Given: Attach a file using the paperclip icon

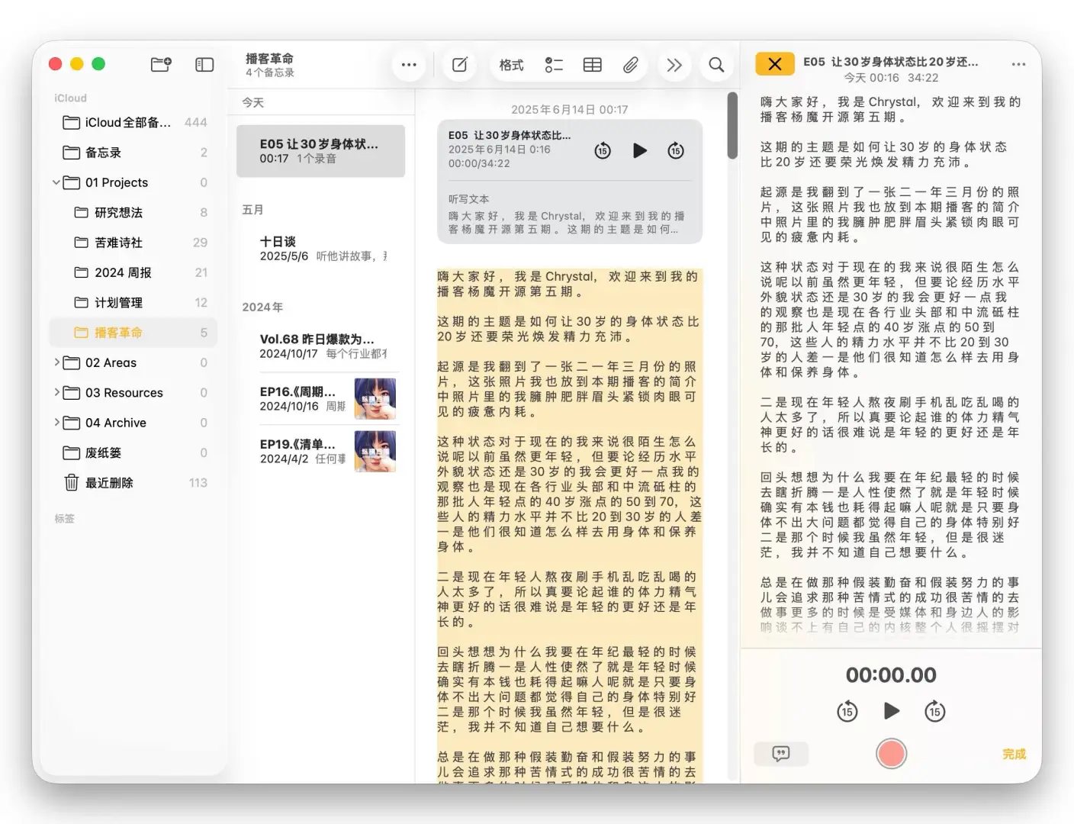Looking at the screenshot, I should pyautogui.click(x=631, y=65).
